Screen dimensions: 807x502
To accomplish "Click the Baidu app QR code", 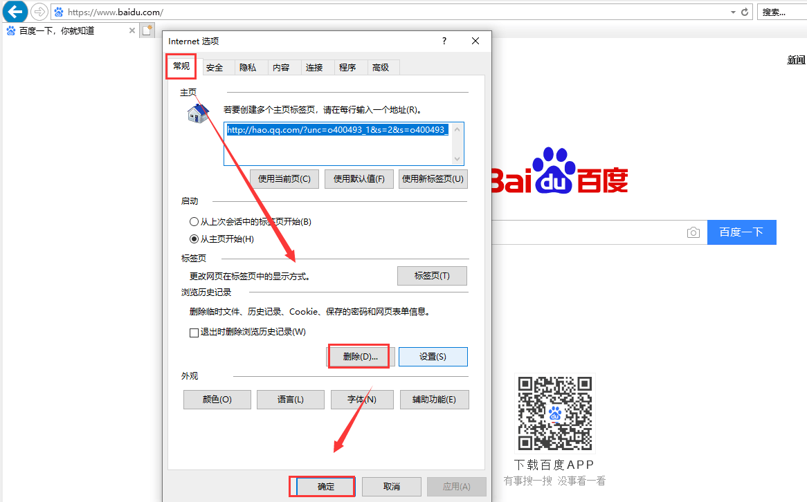I will pyautogui.click(x=554, y=413).
